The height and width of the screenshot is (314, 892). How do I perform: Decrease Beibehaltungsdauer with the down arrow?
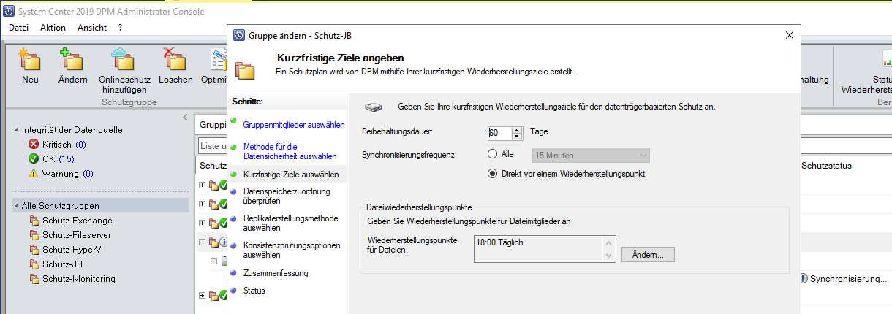coord(517,136)
